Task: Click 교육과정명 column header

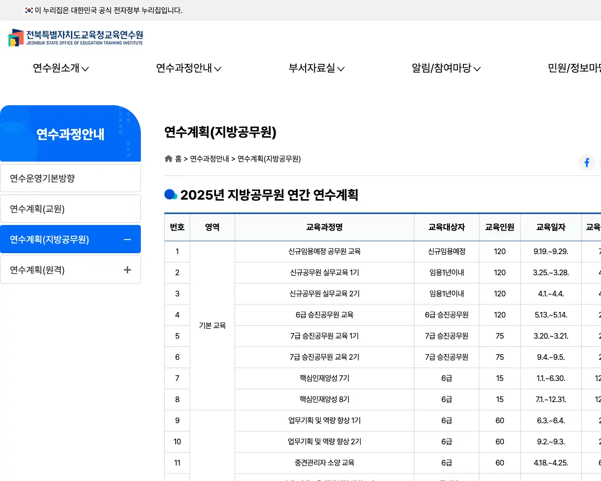Action: click(324, 227)
